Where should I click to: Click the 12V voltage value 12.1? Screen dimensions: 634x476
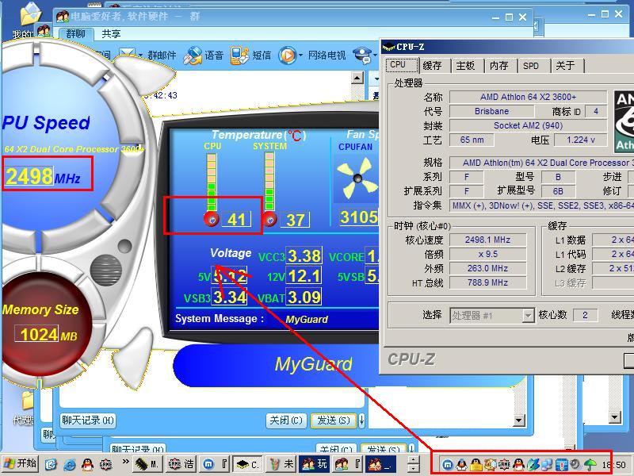pyautogui.click(x=304, y=276)
